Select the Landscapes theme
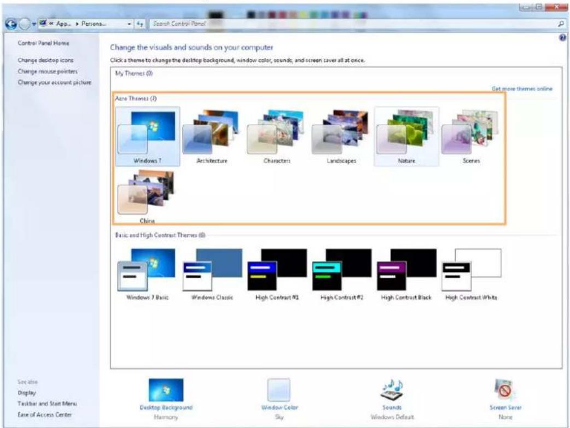Viewport: 570px width, 428px height. (x=341, y=136)
